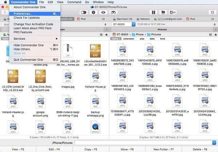Viewport: 218px width, 152px height.
Task: Open the Edit menu
Action: tap(51, 2)
